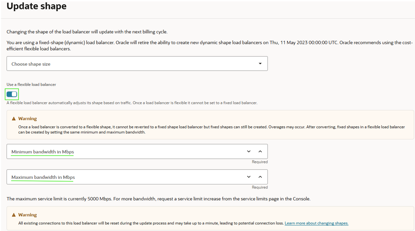The image size is (415, 231).
Task: Click warning triangle icon for flexible shape conversion
Action: click(14, 119)
